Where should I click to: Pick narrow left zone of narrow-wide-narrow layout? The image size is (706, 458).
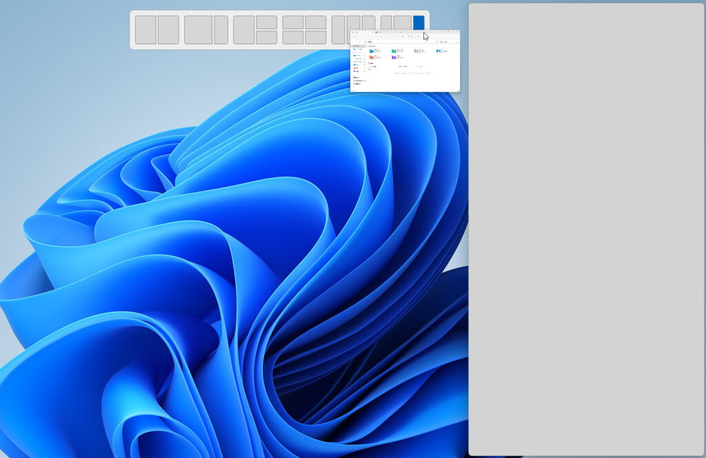click(x=386, y=23)
